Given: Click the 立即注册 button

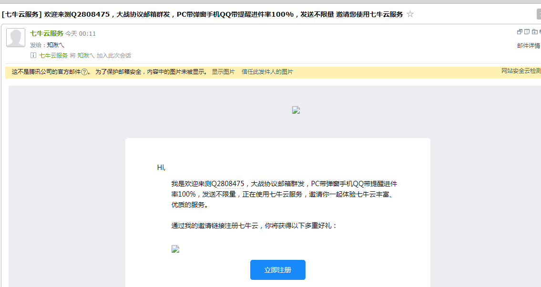Looking at the screenshot, I should 278,270.
